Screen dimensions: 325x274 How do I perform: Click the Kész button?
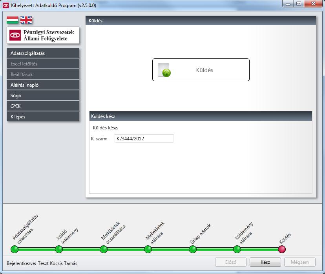[265, 262]
